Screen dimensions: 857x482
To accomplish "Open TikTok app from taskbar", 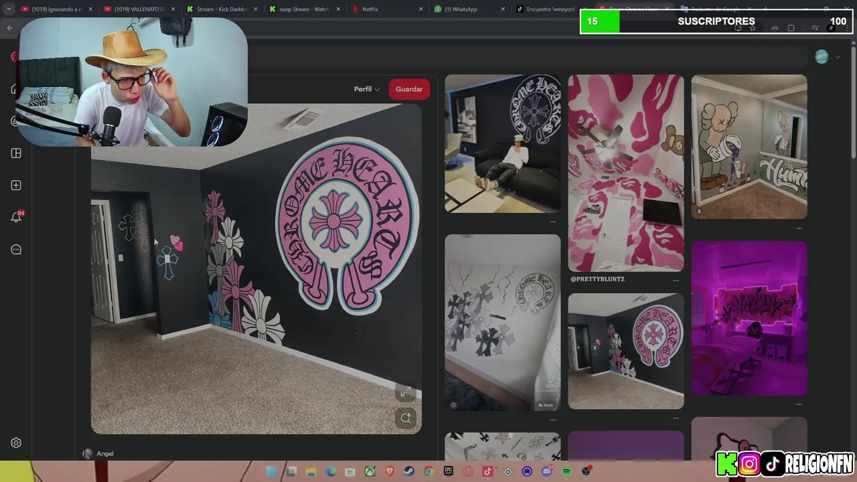I will click(x=487, y=471).
